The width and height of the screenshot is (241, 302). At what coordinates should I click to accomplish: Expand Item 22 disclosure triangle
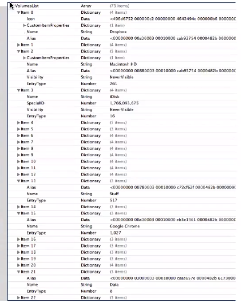coord(19,298)
